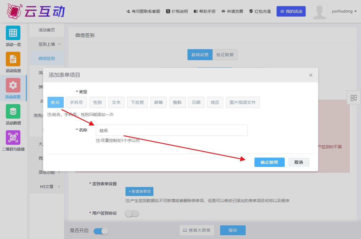Open 红包充值 link
Screen dimensions: 361x239
pos(260,11)
